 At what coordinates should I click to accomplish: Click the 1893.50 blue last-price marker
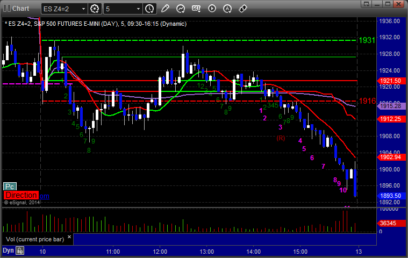coord(391,196)
